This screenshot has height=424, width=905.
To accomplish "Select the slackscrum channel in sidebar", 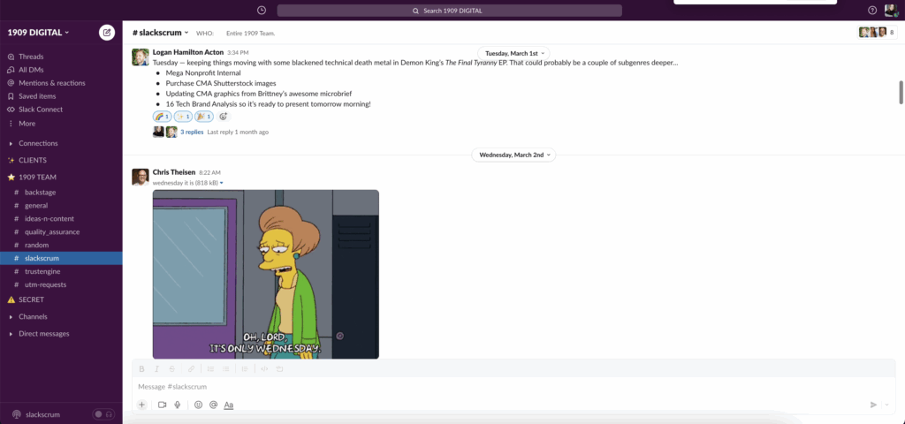I will (61, 258).
